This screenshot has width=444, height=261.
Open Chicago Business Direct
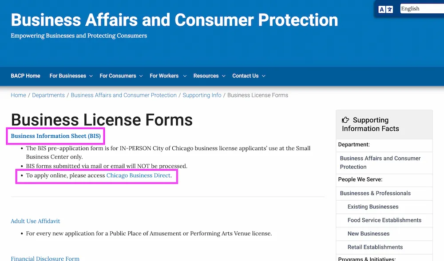tap(139, 175)
